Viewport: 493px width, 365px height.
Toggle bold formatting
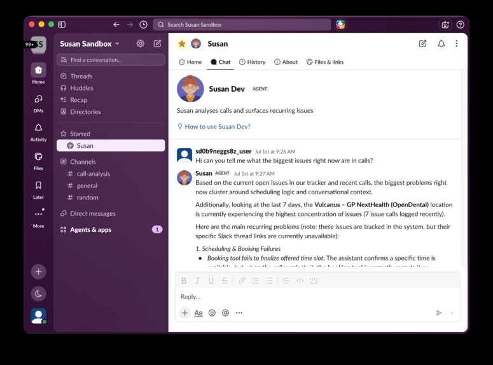(184, 281)
